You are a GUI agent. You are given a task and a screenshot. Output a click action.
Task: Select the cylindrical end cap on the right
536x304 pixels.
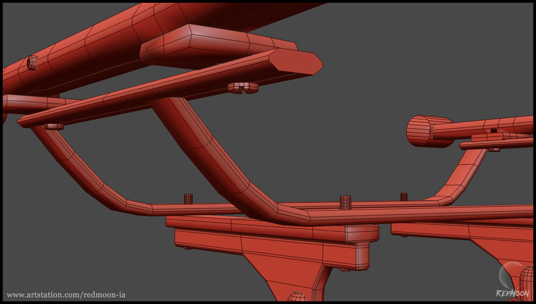coord(419,131)
